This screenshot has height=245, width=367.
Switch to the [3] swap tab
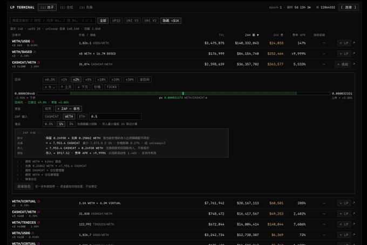[86, 7]
